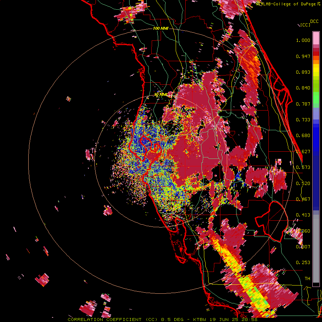Click the bright green segment of the color legend

pyautogui.click(x=316, y=98)
